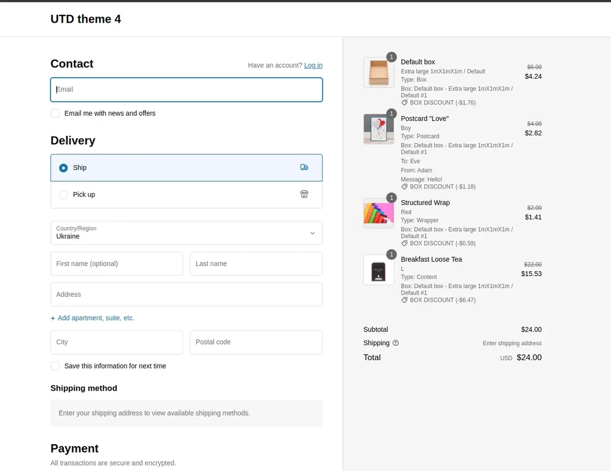
Task: Click the Postcard "Love" product thumbnail
Action: 379,129
